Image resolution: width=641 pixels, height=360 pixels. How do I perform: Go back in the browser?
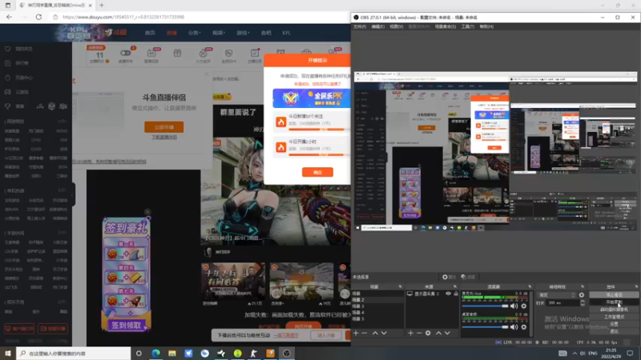click(9, 17)
